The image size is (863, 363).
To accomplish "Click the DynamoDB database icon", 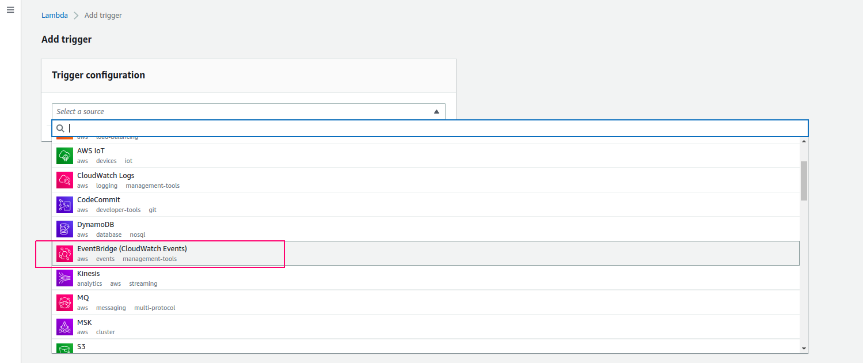I will coord(64,229).
